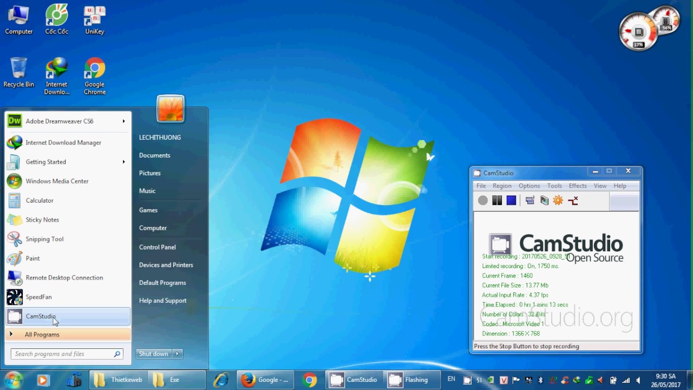The height and width of the screenshot is (390, 693).
Task: Click the Shut down button
Action: pyautogui.click(x=154, y=354)
